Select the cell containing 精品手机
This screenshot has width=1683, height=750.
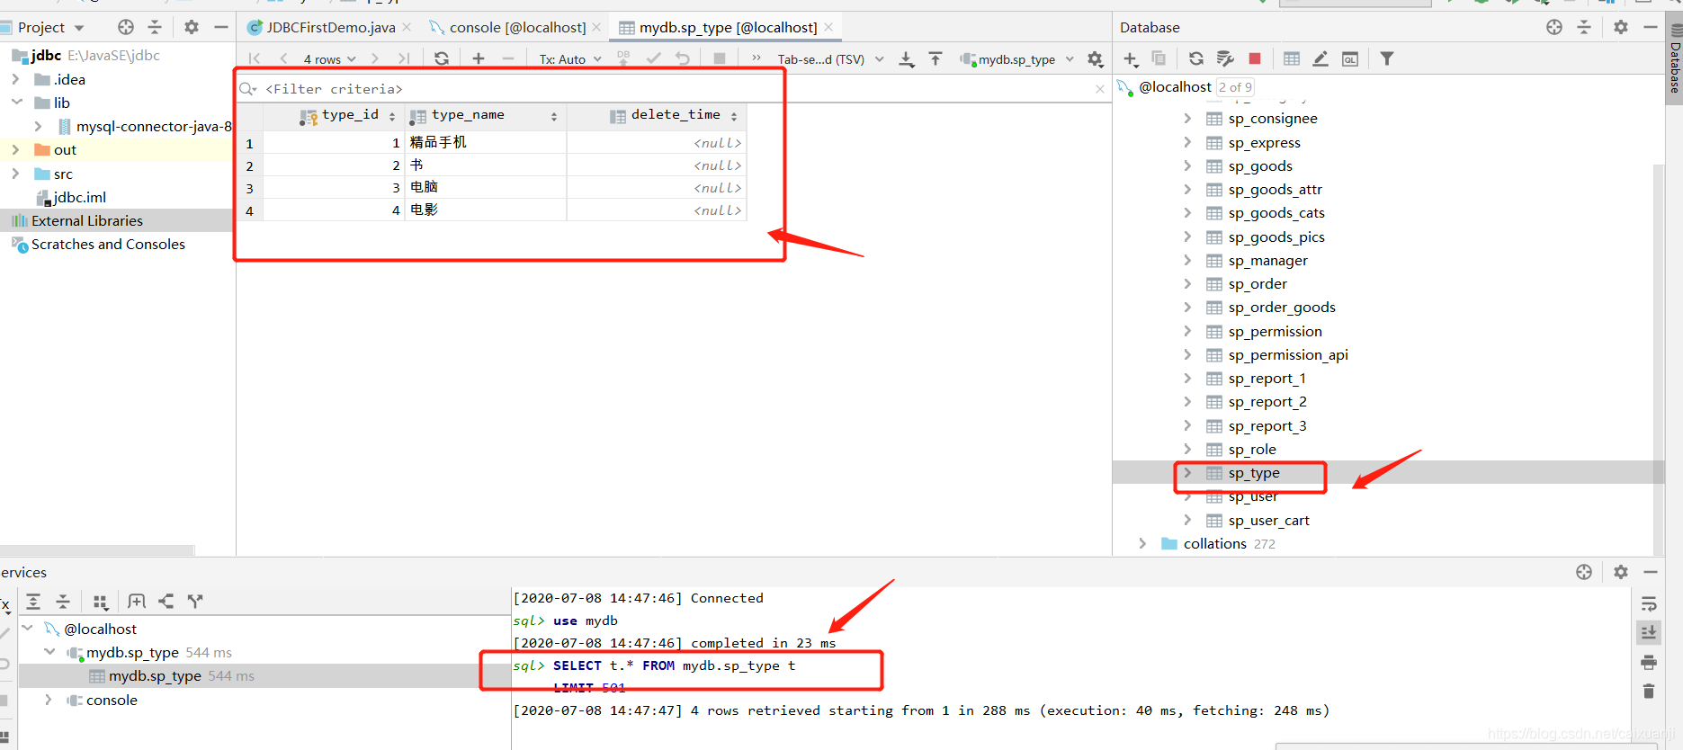486,143
